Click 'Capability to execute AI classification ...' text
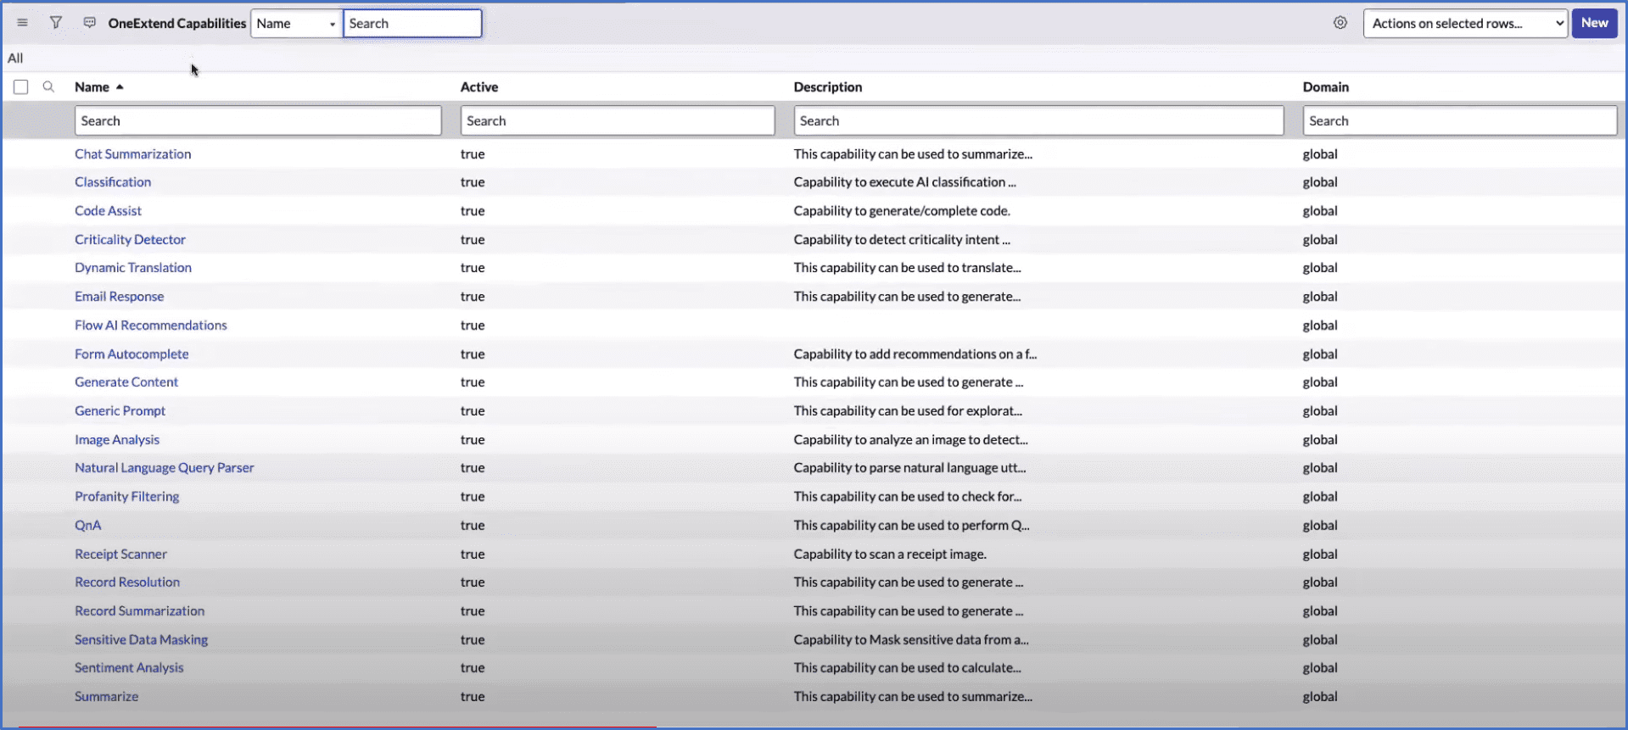Image resolution: width=1628 pixels, height=730 pixels. [904, 181]
